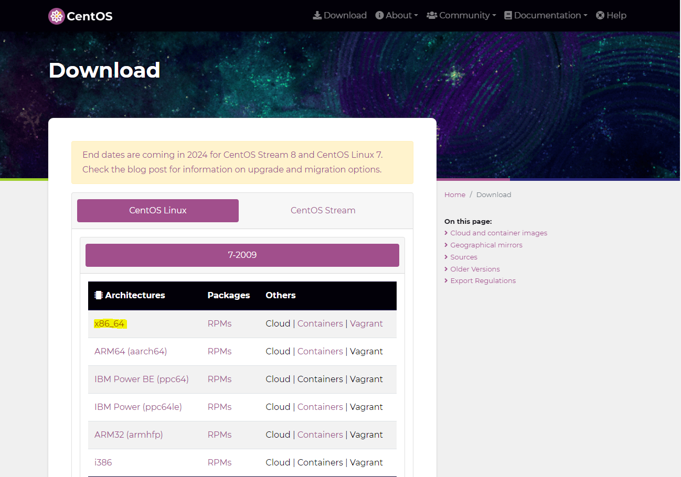Open the Documentation dropdown menu
Image resolution: width=681 pixels, height=477 pixels.
[546, 15]
